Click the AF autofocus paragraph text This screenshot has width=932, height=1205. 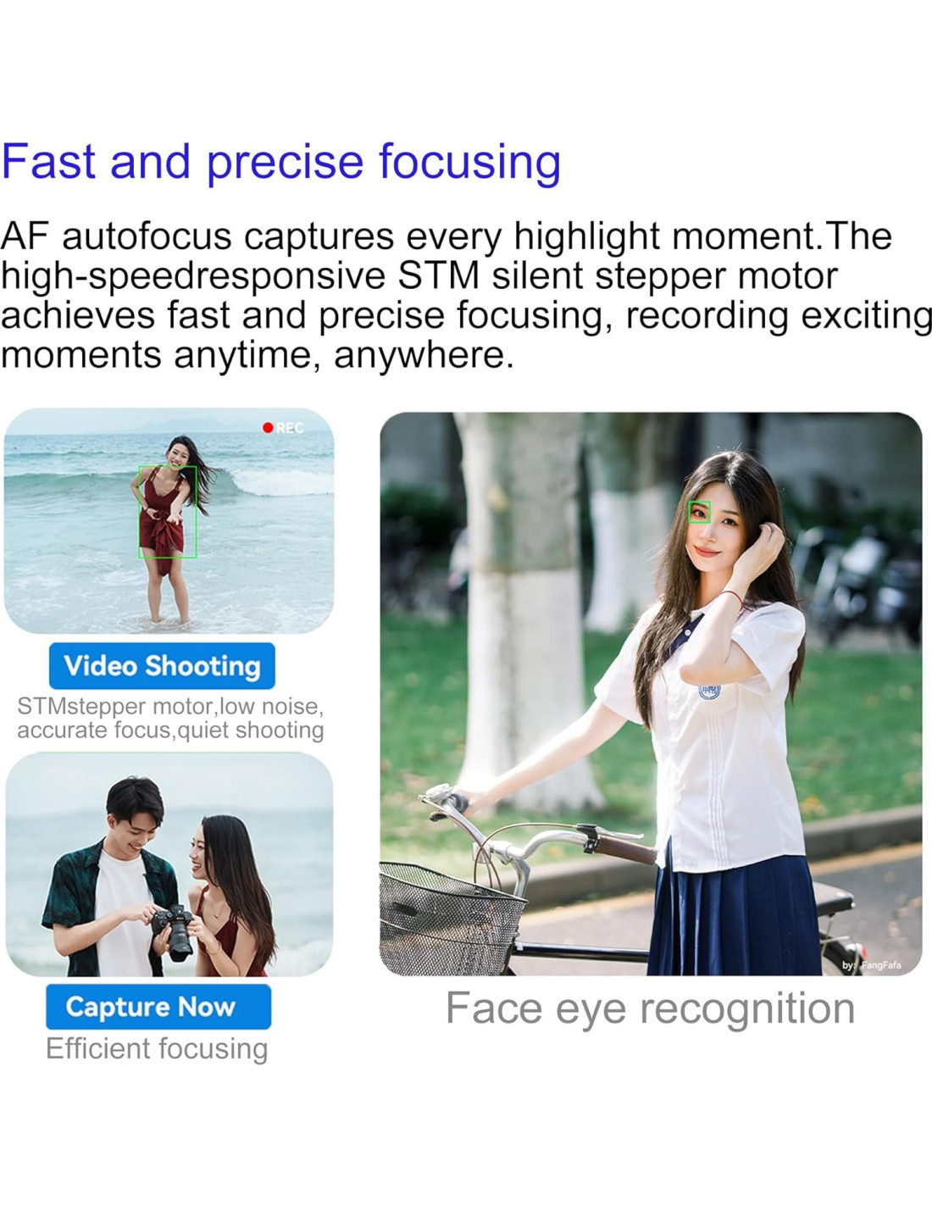466,295
